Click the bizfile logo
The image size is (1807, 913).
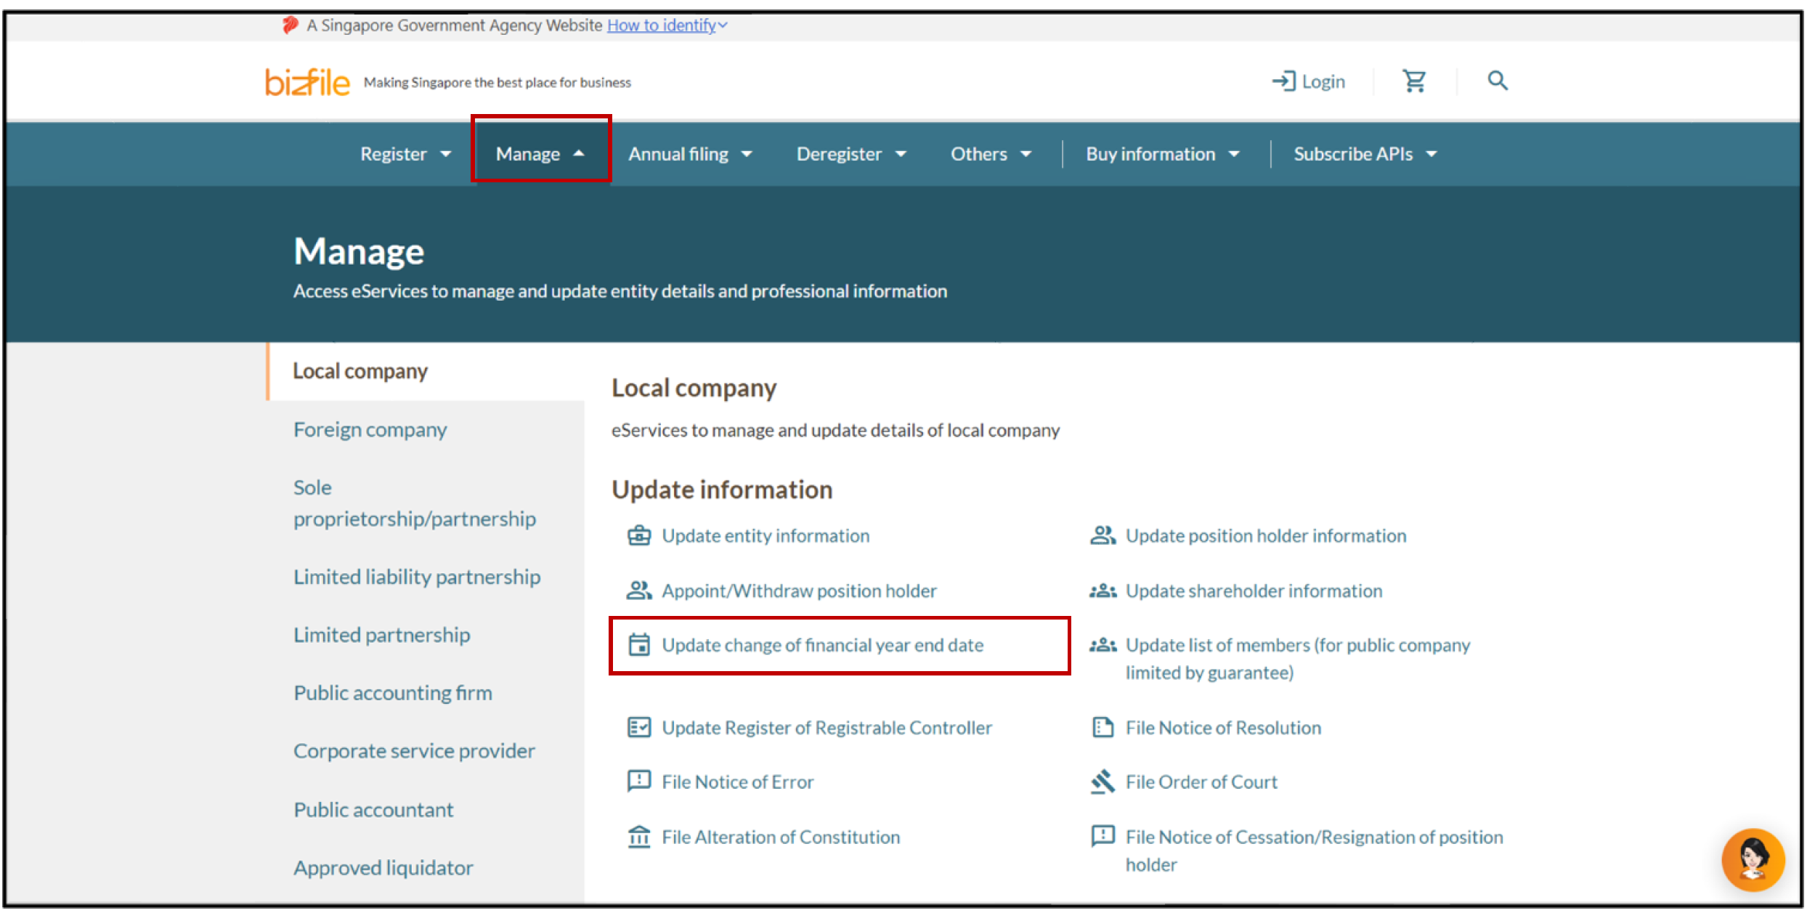(307, 82)
